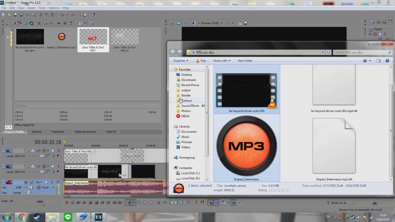Click Get Media from the Web globe icon
Viewport: 395px width, 222px height.
click(x=25, y=23)
